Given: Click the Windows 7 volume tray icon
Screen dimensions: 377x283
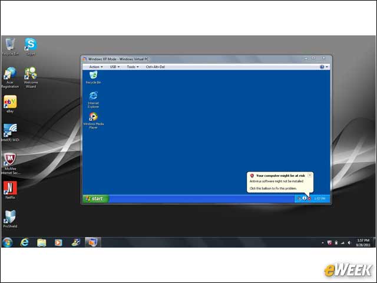Looking at the screenshot, I should (x=349, y=242).
